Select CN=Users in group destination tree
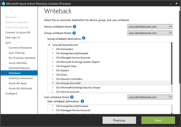 click(62, 75)
